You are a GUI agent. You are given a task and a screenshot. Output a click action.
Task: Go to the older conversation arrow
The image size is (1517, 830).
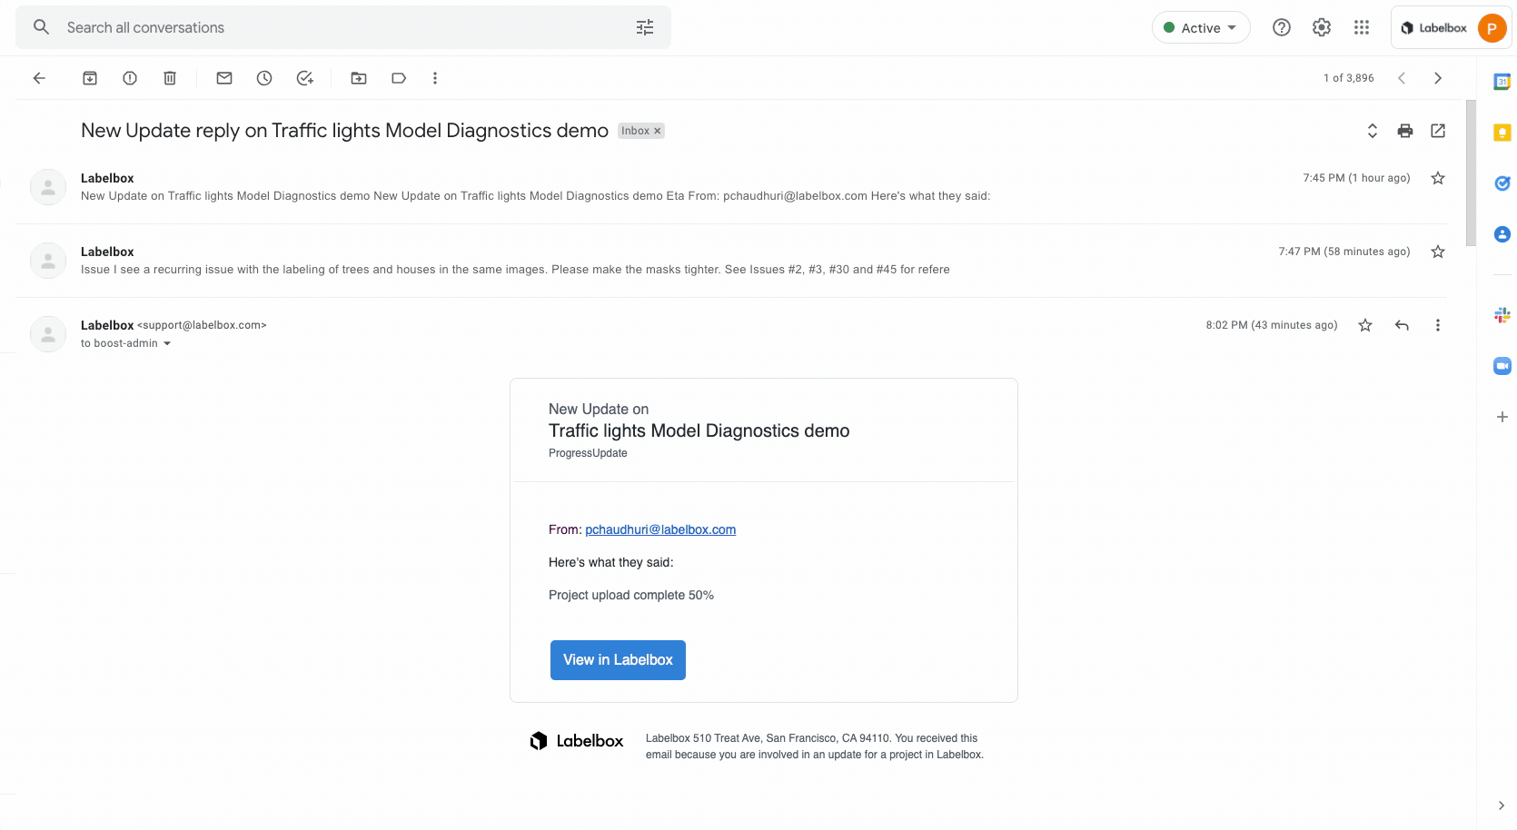coord(1438,78)
